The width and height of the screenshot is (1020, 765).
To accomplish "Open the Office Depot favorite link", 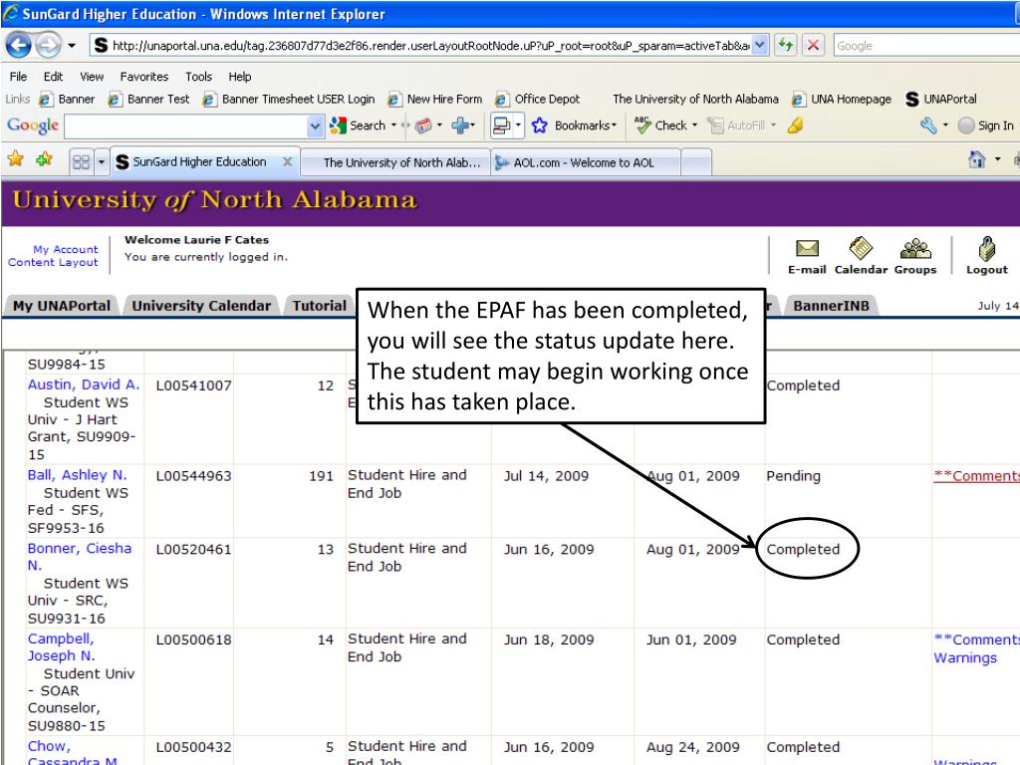I will (537, 99).
